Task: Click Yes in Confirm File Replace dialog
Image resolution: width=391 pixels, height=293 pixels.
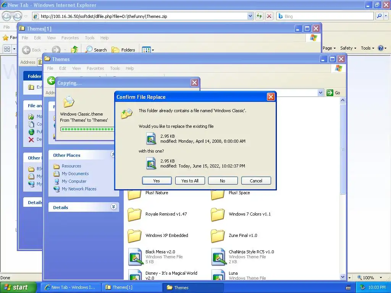Action: pos(157,180)
